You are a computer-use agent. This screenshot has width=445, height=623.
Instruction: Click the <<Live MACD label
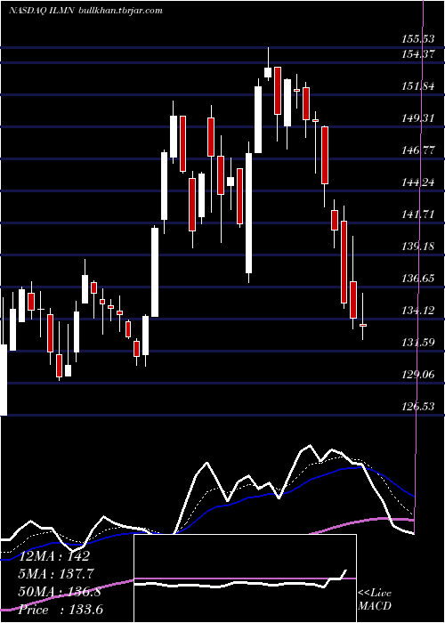click(375, 599)
